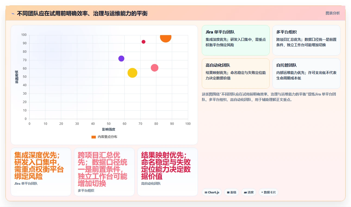Click the description paragraph starting 这张图围绕

(269, 97)
